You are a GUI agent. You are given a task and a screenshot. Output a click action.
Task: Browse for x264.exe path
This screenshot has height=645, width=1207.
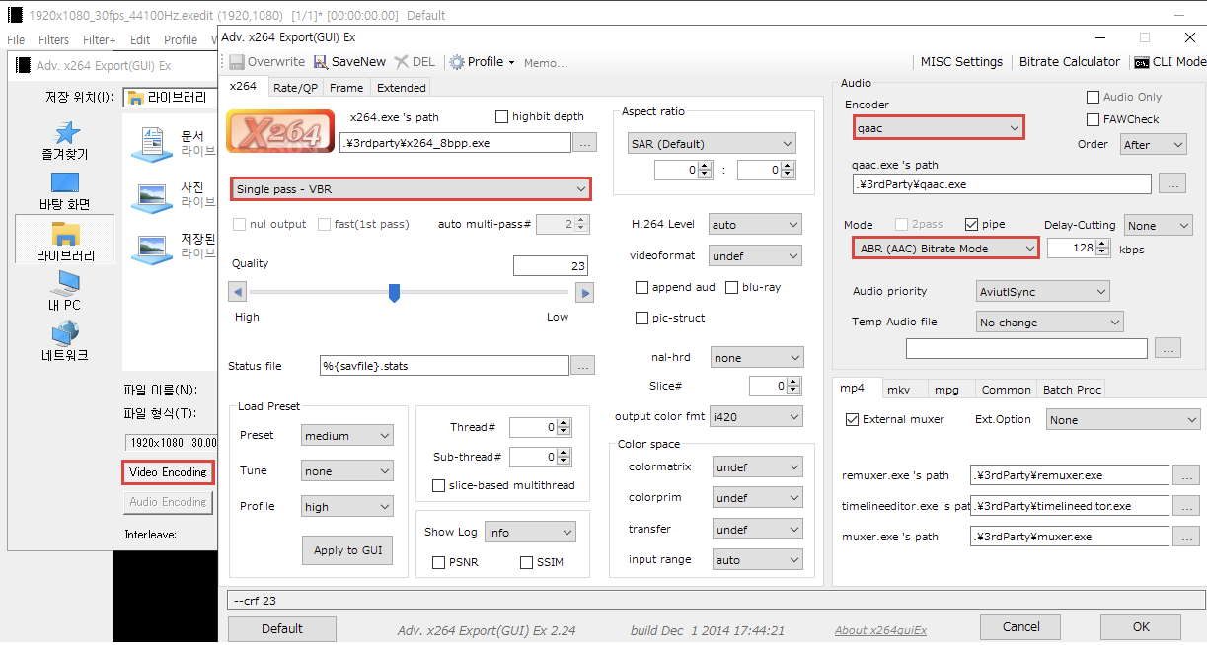[x=585, y=143]
